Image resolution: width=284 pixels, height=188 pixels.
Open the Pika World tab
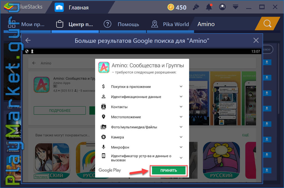pyautogui.click(x=170, y=24)
